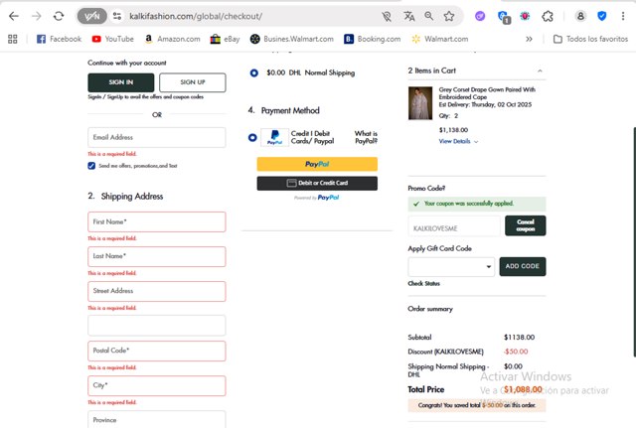The height and width of the screenshot is (428, 636).
Task: Open the Todos los favoritos folder
Action: (x=590, y=39)
